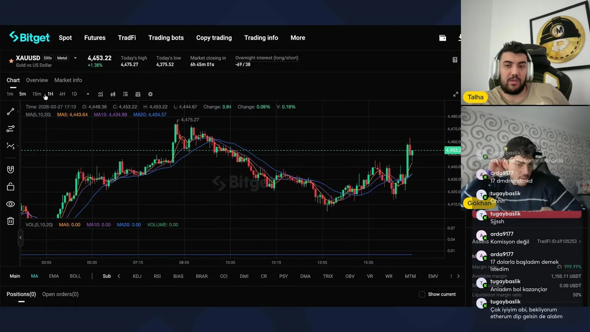Click the MA(5,10,20) indicator legend
This screenshot has width=590, height=332.
tap(38, 114)
